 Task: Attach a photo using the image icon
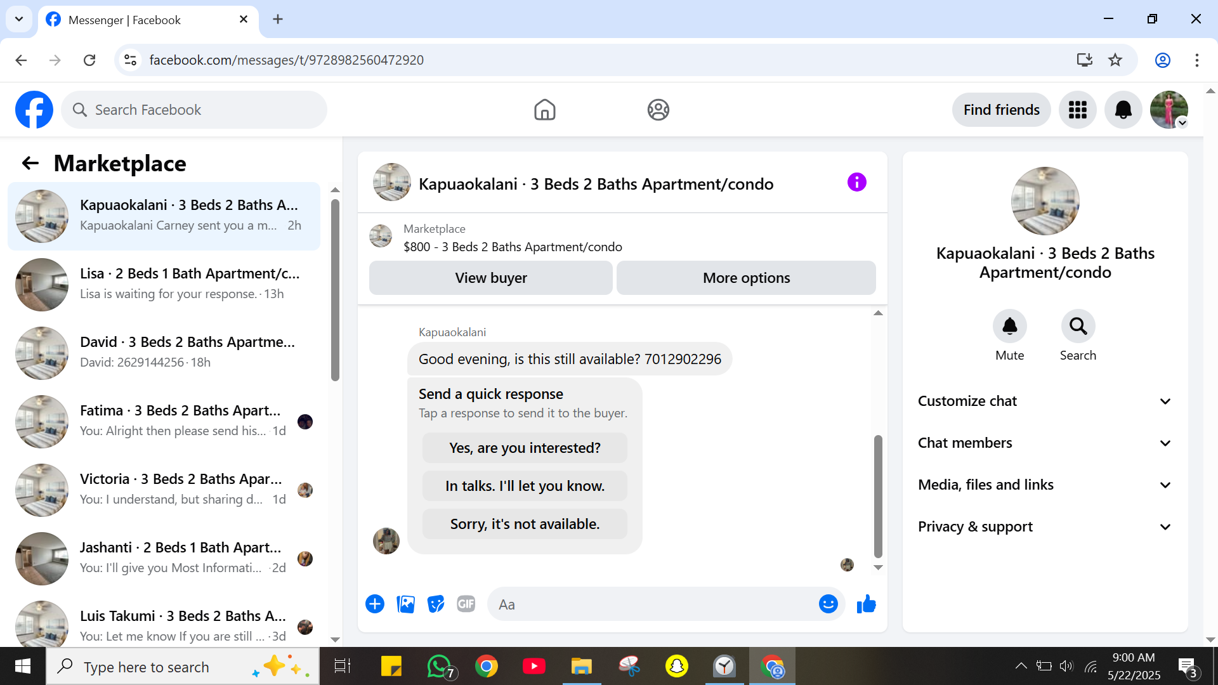405,604
